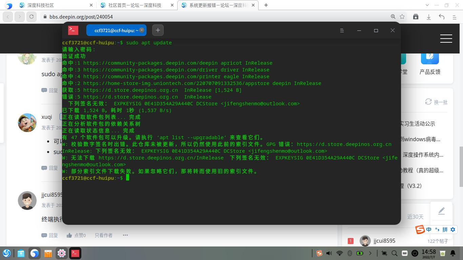Open the terminal's hamburger menu
The image size is (463, 260).
pos(342,30)
